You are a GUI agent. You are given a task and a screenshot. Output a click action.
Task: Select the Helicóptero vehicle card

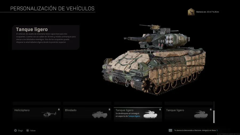tap(37, 114)
